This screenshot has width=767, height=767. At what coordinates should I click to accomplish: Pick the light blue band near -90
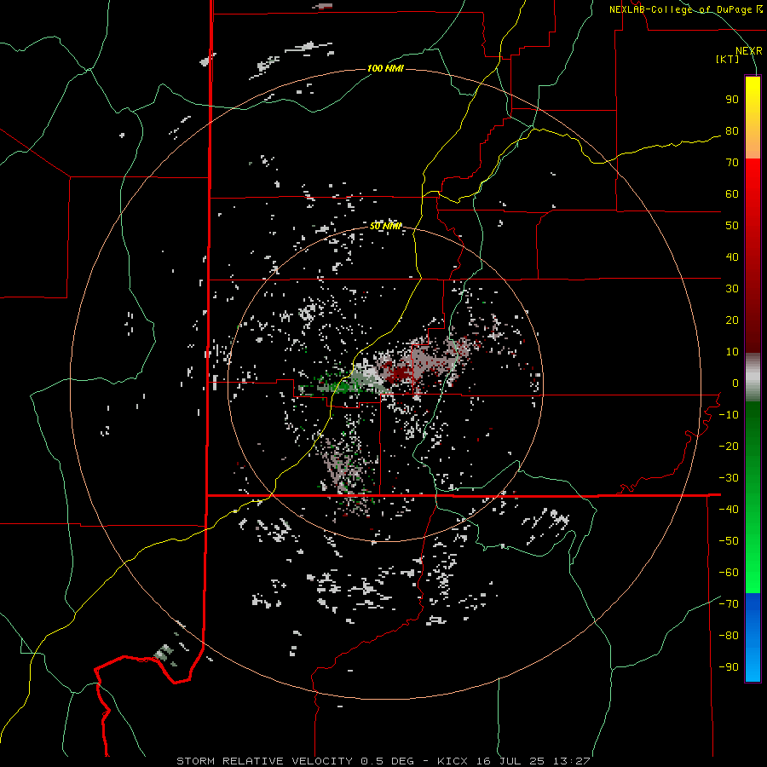coord(753,666)
